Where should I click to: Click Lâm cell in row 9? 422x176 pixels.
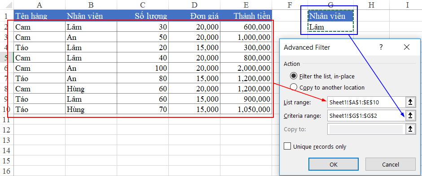91,99
